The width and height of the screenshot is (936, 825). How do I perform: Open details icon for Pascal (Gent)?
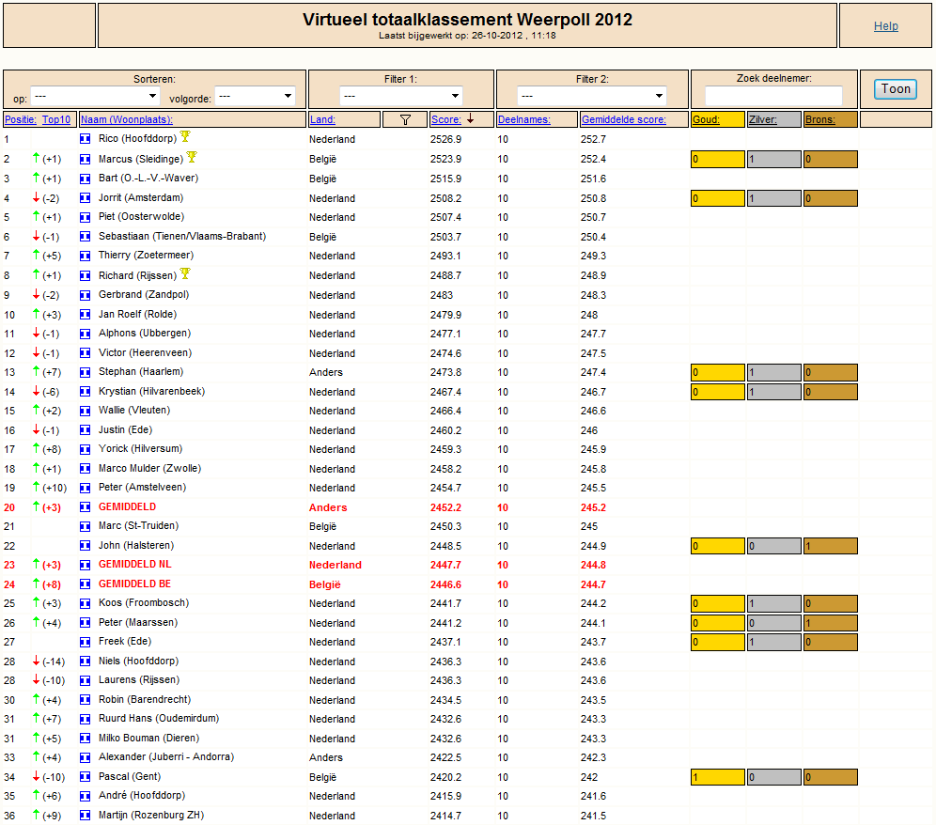pos(86,777)
